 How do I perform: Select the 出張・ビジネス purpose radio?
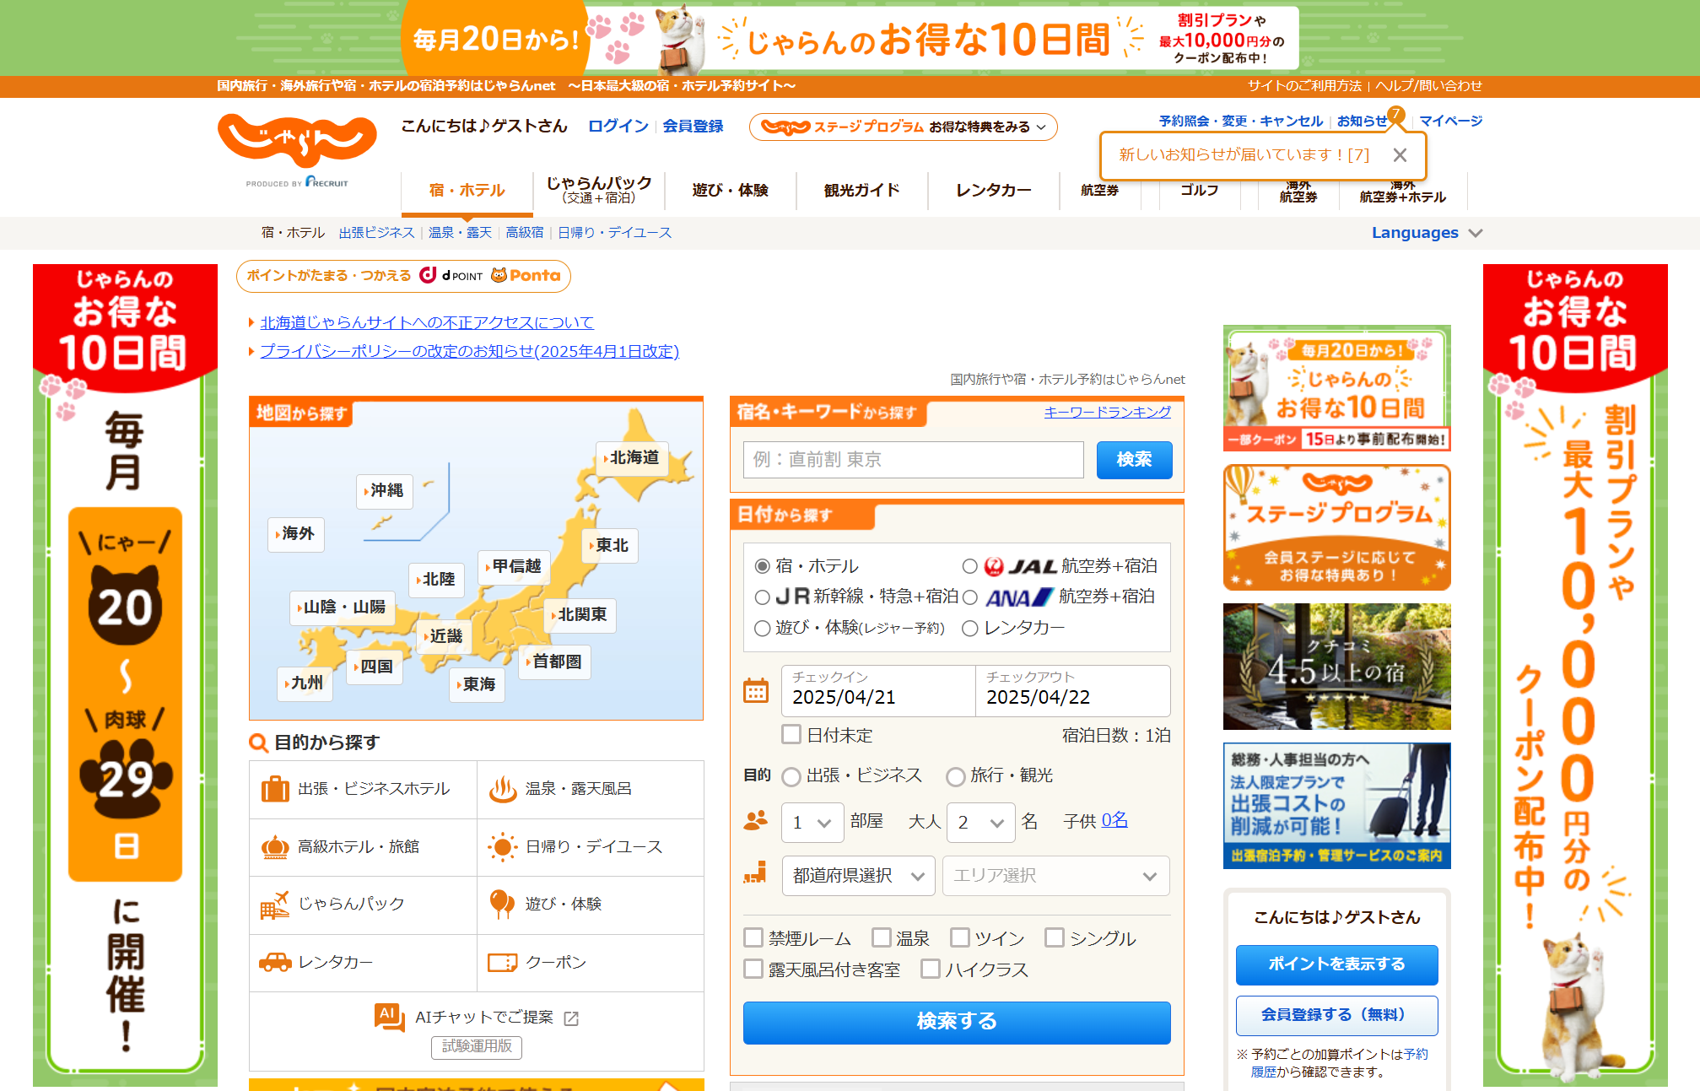791,776
